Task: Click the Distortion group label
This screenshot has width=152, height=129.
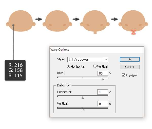Action: pyautogui.click(x=64, y=85)
